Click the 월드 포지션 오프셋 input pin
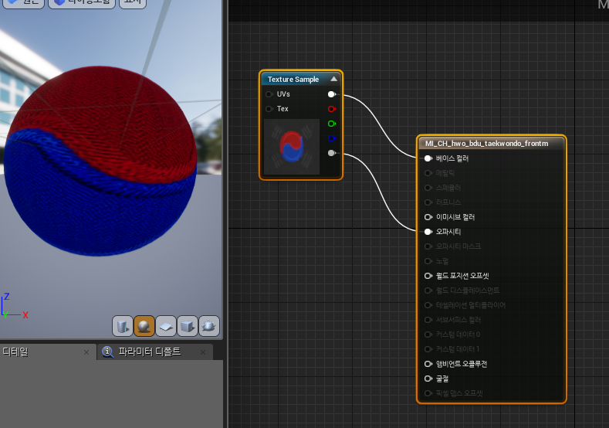 point(428,276)
